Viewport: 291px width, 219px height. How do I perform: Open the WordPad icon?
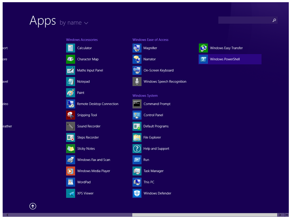[x=71, y=182]
